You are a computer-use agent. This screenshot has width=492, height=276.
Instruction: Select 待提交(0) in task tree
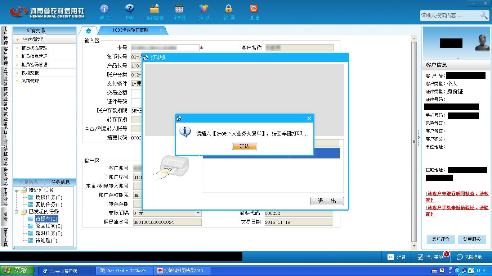coord(46,219)
